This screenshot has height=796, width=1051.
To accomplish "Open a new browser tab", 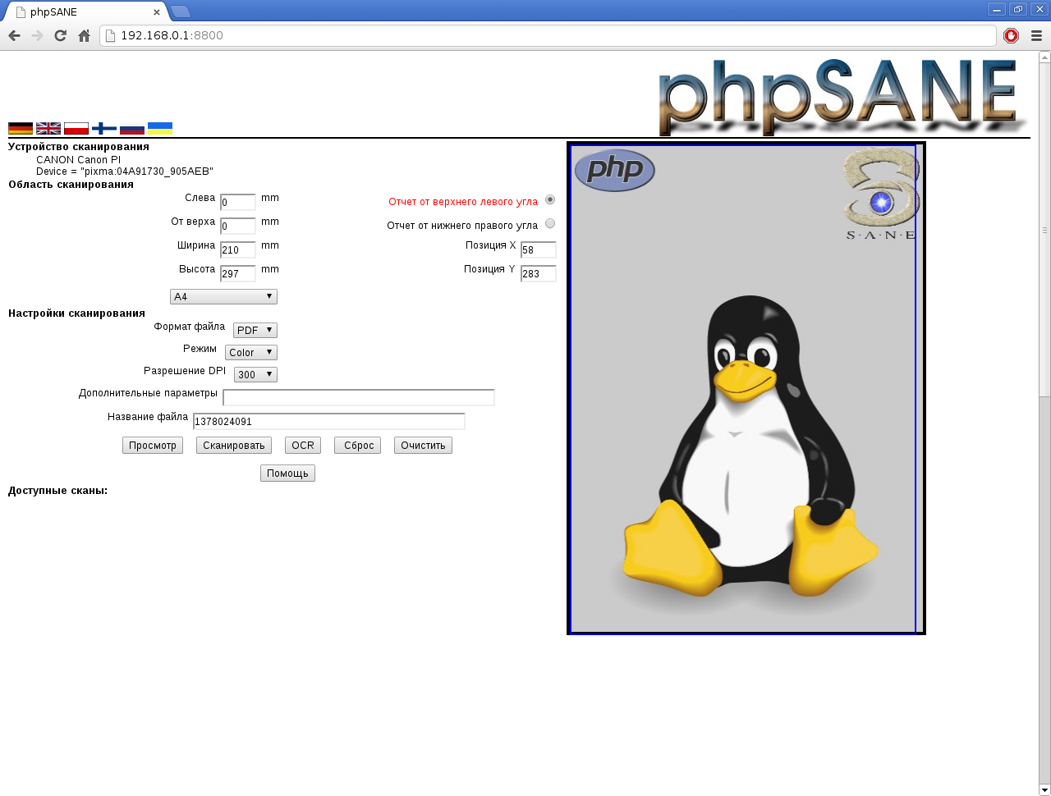I will click(x=181, y=11).
